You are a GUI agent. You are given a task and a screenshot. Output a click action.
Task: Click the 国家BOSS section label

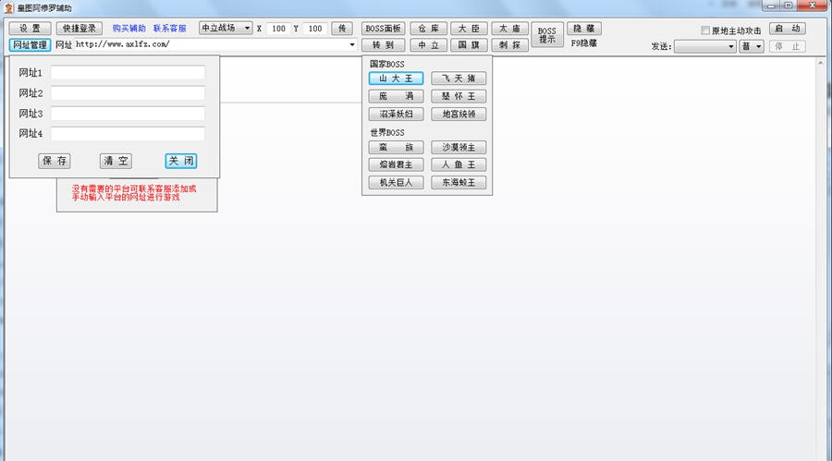[x=386, y=64]
